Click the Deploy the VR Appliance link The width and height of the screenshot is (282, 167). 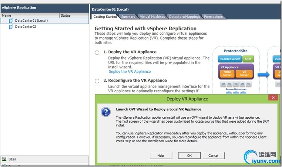click(130, 72)
